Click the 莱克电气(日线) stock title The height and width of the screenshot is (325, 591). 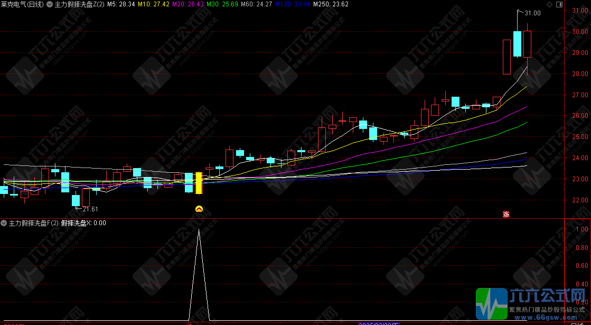22,4
